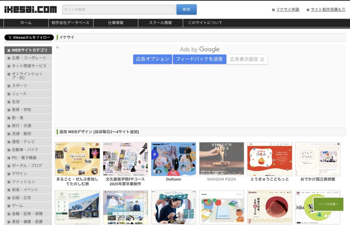The width and height of the screenshot is (350, 225).
Task: Open 美容・健康・医療 category
Action: point(28,222)
